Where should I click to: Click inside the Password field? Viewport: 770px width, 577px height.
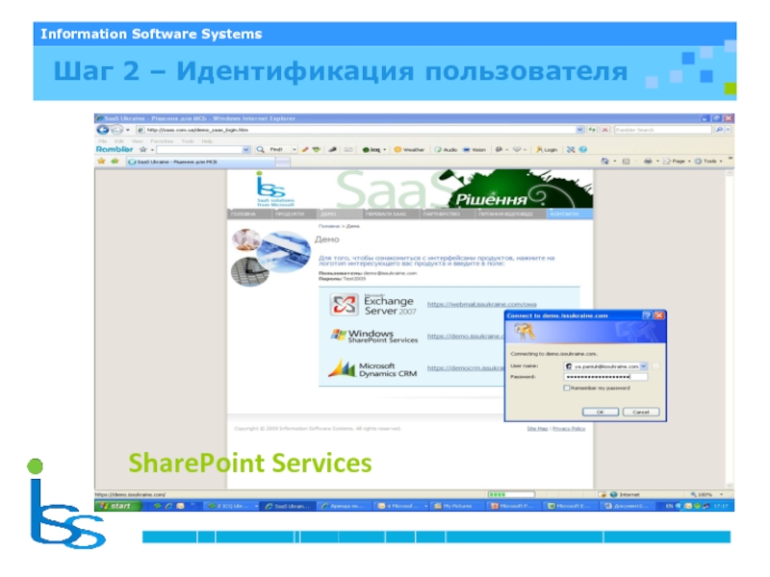pos(605,377)
